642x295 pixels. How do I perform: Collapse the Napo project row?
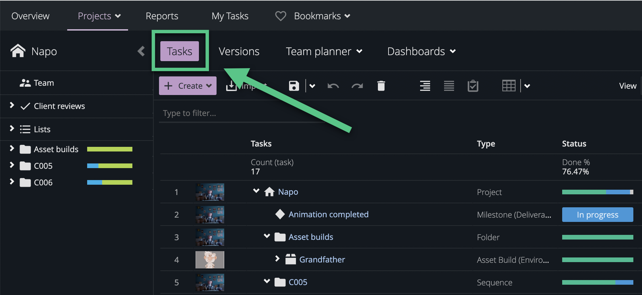click(256, 191)
